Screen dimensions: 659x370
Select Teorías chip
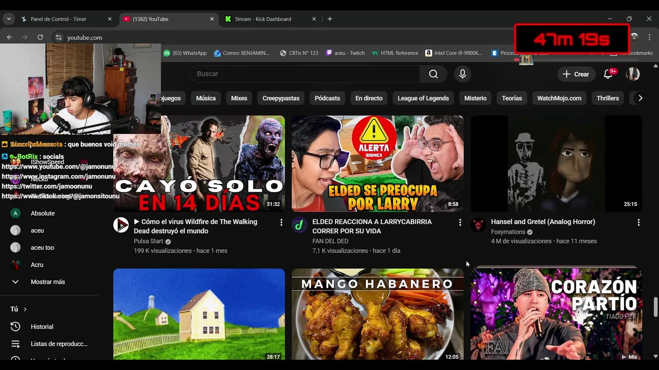(512, 98)
